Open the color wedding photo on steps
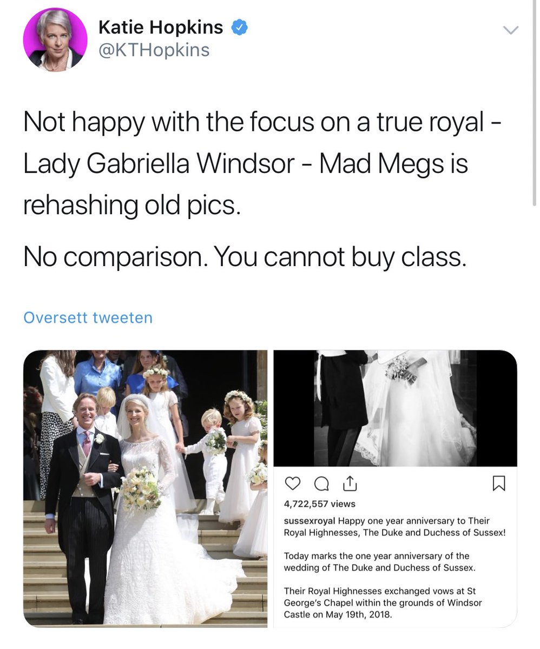Viewport: 540px width, 649px height. (x=145, y=489)
